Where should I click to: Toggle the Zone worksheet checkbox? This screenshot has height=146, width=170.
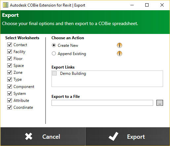[x=10, y=73]
